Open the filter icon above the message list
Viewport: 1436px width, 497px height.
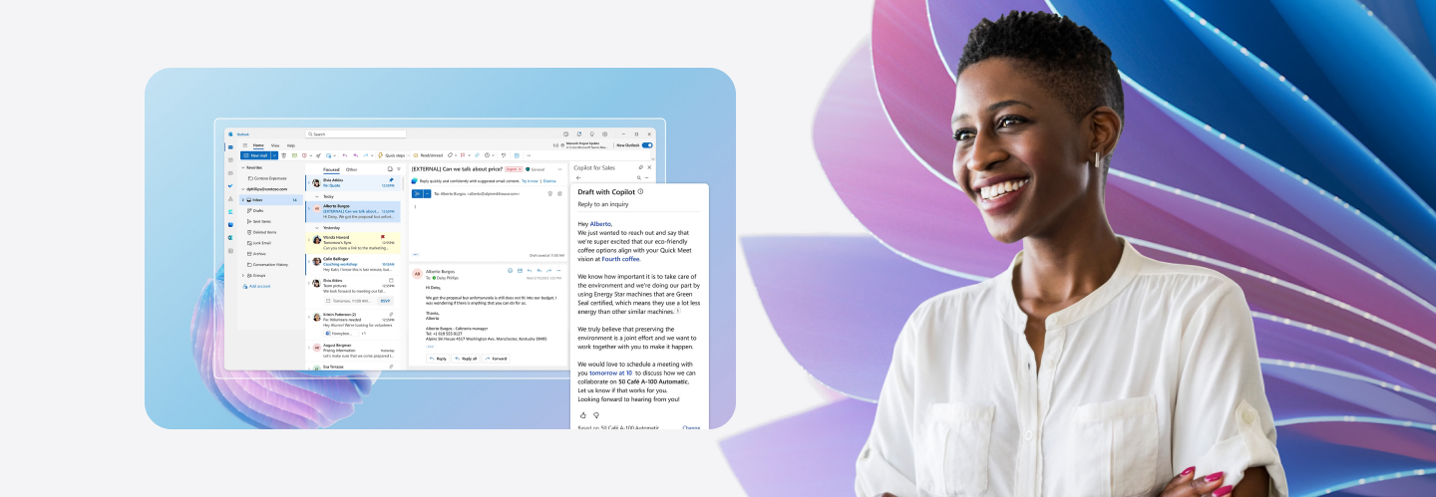[x=398, y=169]
